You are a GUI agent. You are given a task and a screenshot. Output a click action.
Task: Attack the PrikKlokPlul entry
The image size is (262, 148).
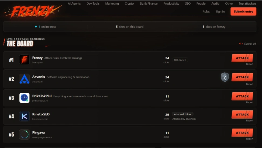tap(242, 96)
